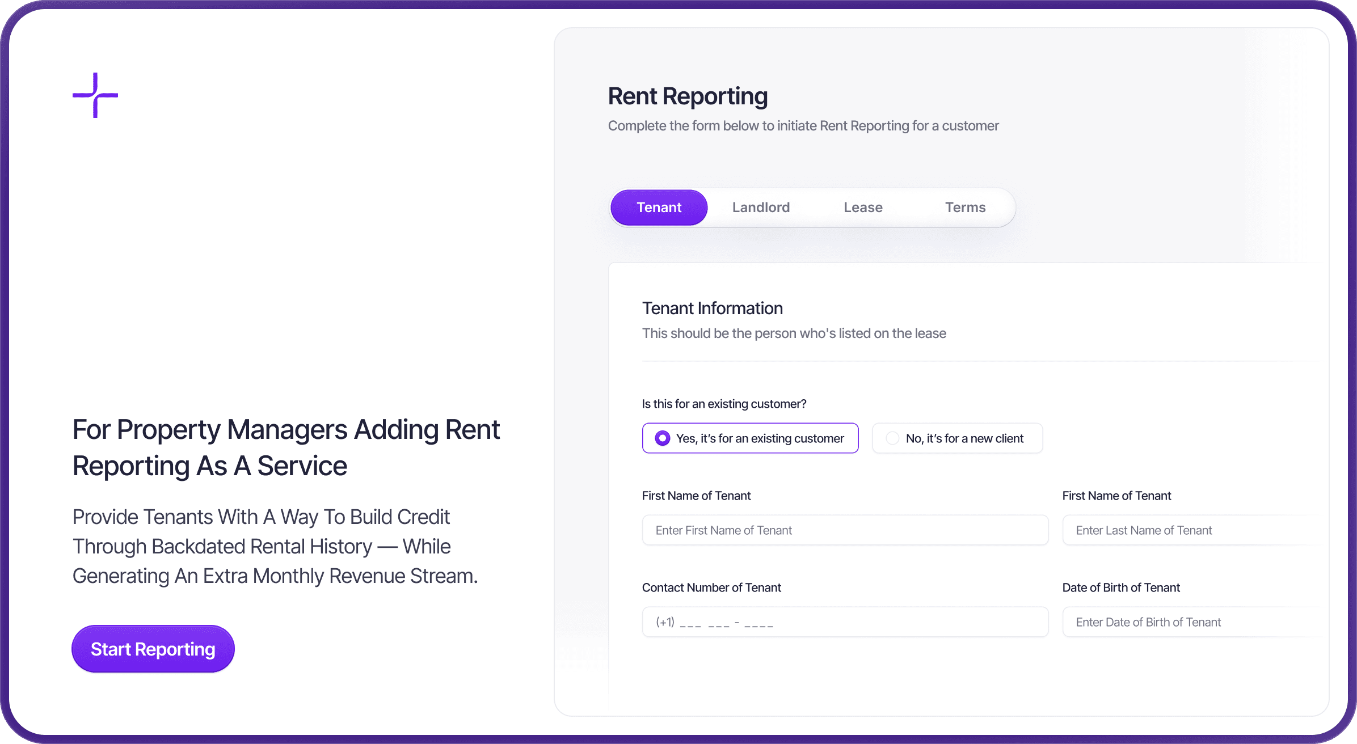Click 'Contact Number of Tenant' label
Screen dimensions: 1357x744
711,587
